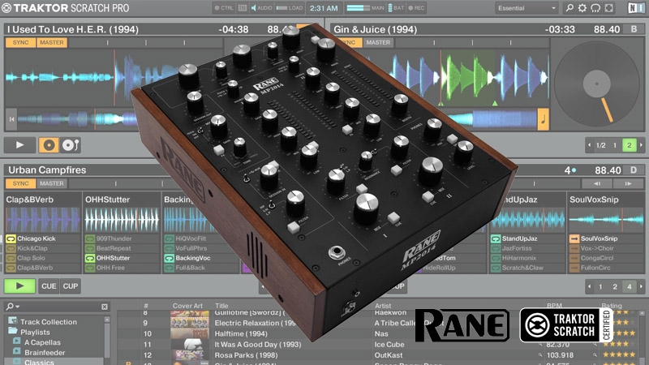Screen dimensions: 649x365
Task: Check the CTRL indicator in header
Action: click(224, 8)
